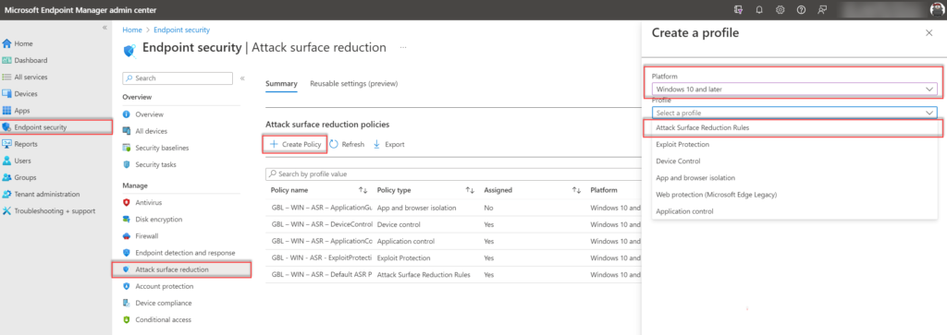Open the settings gear in header

tap(780, 9)
